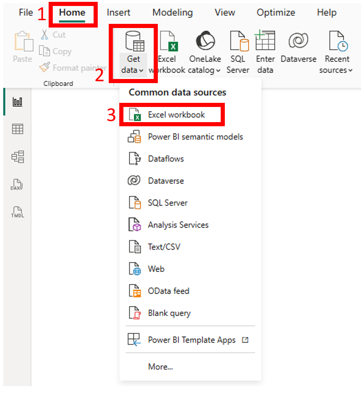Open the File menu tab
The image size is (362, 393).
(x=26, y=12)
